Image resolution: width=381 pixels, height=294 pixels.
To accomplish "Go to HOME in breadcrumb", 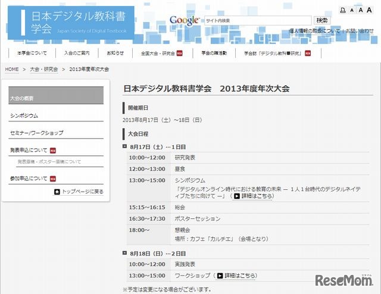I will click(12, 69).
